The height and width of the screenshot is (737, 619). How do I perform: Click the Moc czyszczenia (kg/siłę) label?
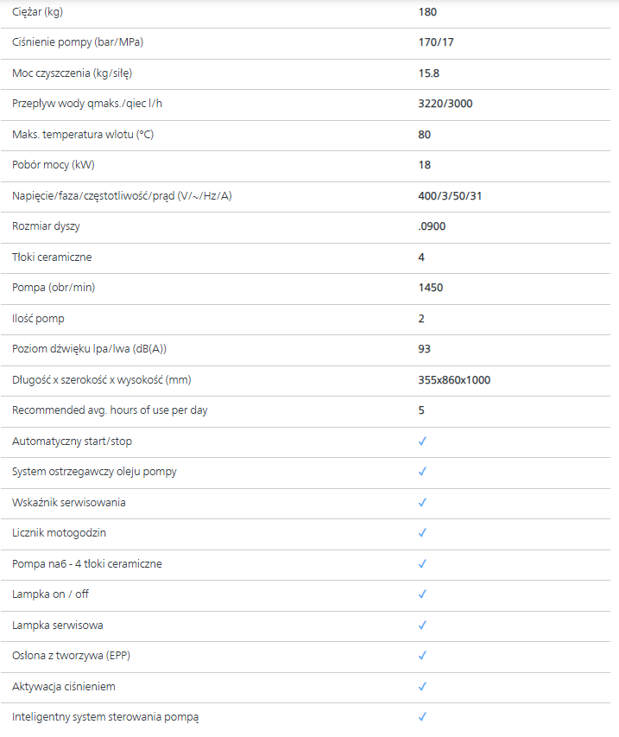76,73
